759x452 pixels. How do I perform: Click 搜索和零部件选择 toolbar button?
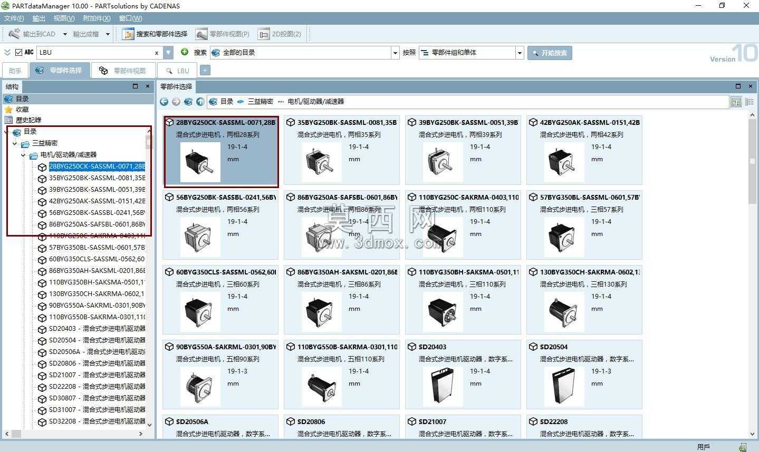point(155,34)
